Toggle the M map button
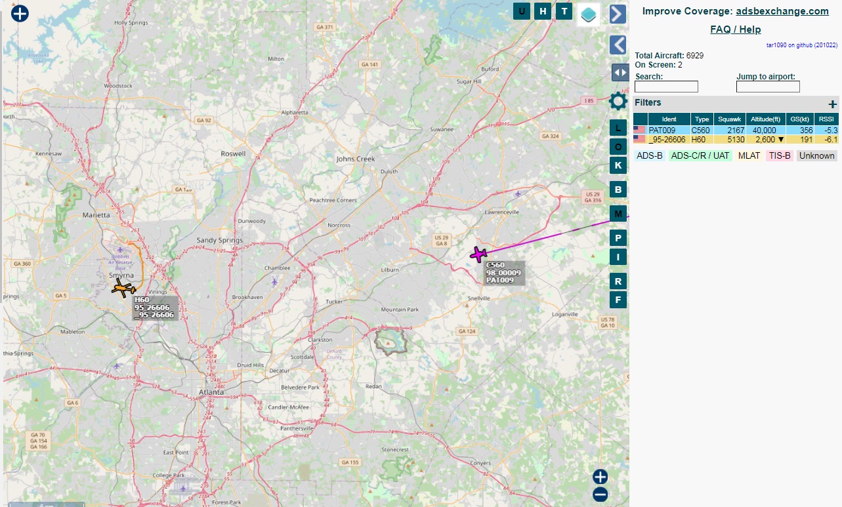842x507 pixels. [x=618, y=213]
